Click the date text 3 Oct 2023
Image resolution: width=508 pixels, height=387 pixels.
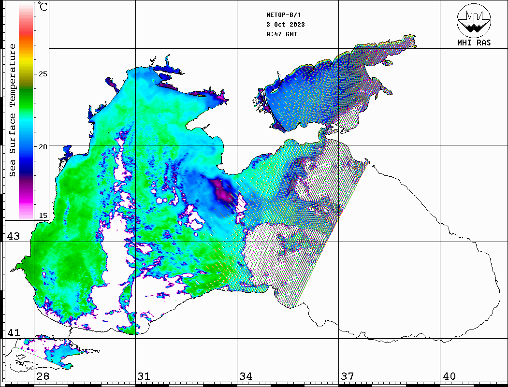point(286,25)
